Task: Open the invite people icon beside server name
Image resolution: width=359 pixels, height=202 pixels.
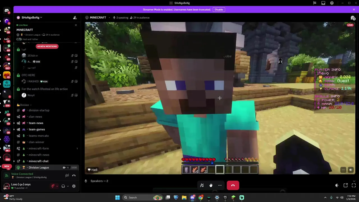Action: click(x=75, y=18)
